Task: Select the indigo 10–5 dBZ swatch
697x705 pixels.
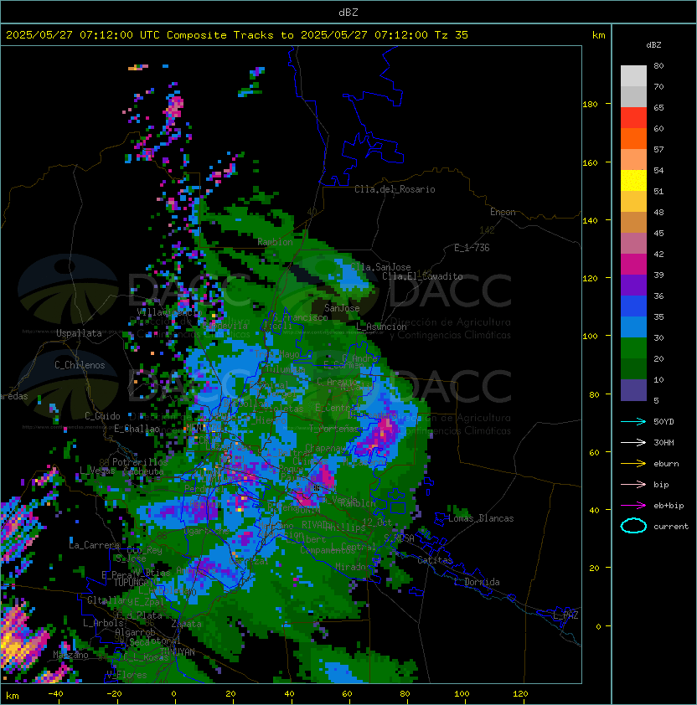Action: [x=633, y=390]
